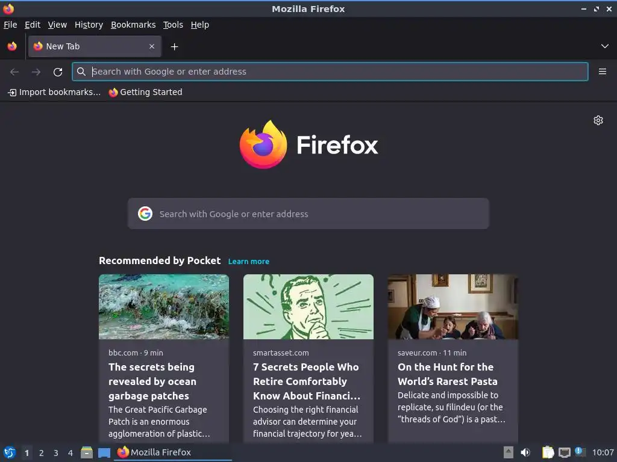
Task: Click the blue show desktop taskbar icon
Action: point(104,452)
